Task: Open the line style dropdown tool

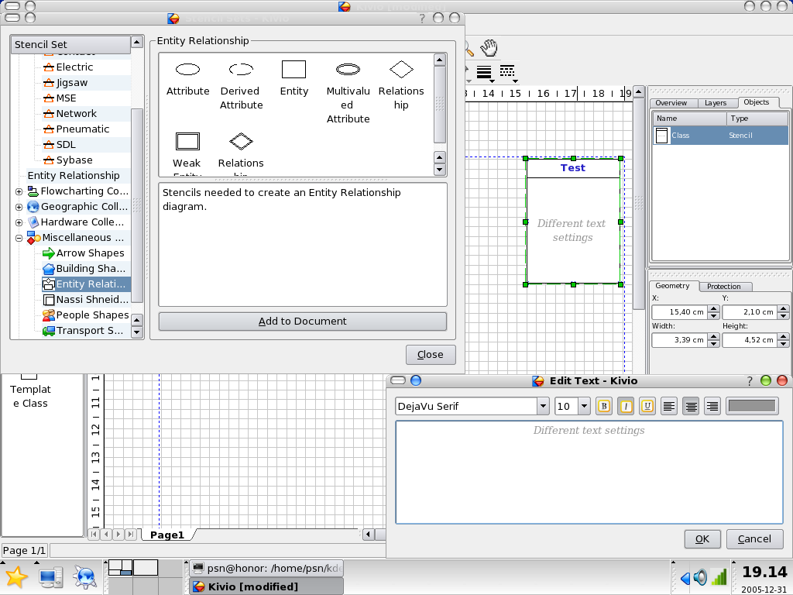Action: click(508, 73)
